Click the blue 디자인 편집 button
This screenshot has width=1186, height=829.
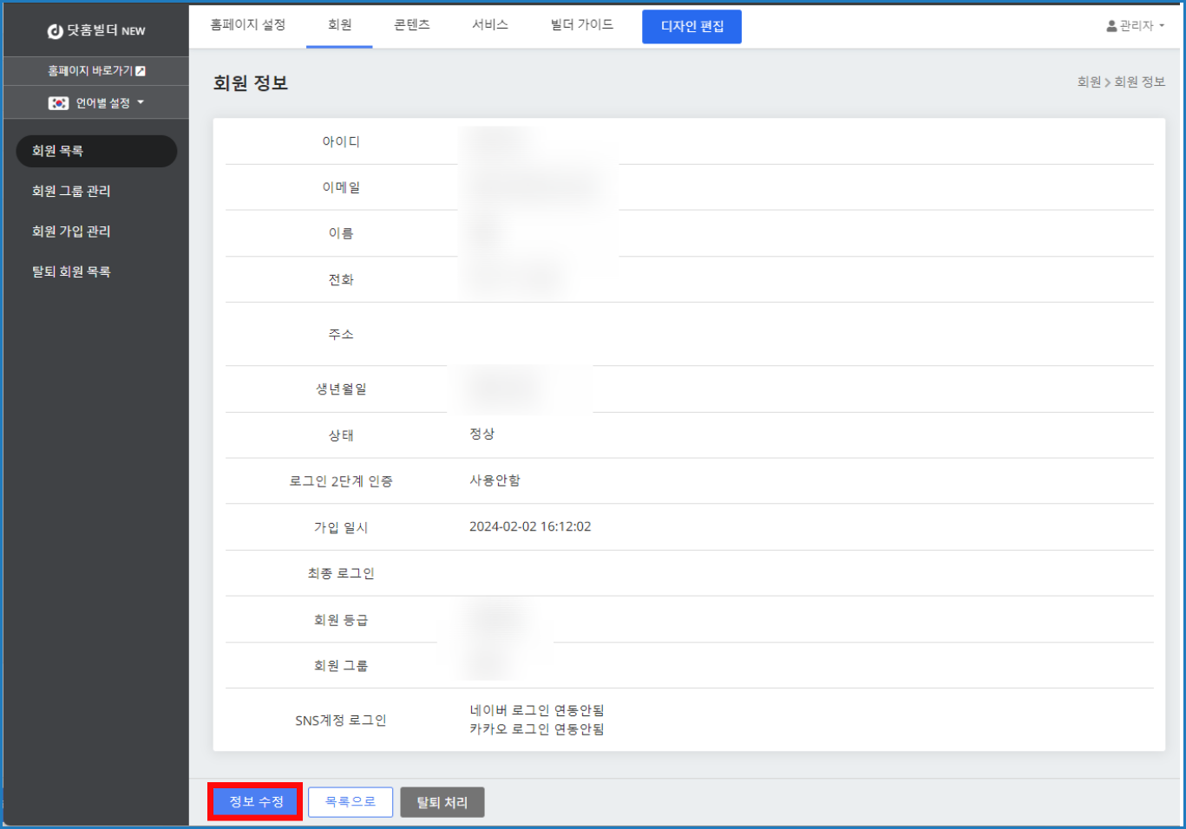coord(691,27)
